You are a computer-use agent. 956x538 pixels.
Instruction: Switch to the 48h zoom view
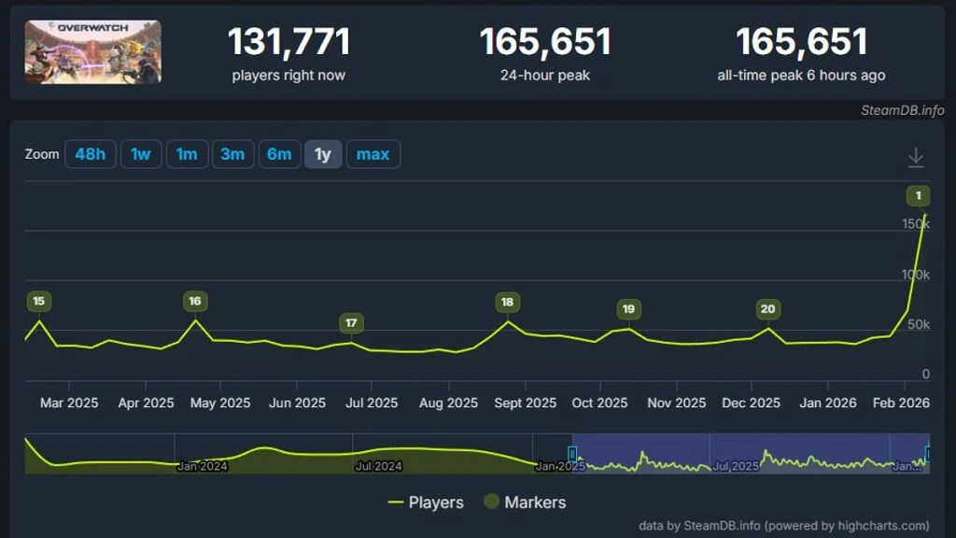click(x=90, y=154)
